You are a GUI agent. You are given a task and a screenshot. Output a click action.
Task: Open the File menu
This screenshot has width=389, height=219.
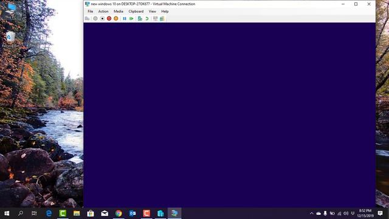[91, 12]
